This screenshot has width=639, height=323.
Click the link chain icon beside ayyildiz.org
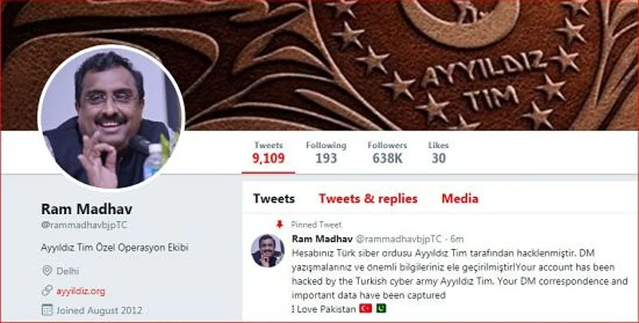[x=47, y=290]
